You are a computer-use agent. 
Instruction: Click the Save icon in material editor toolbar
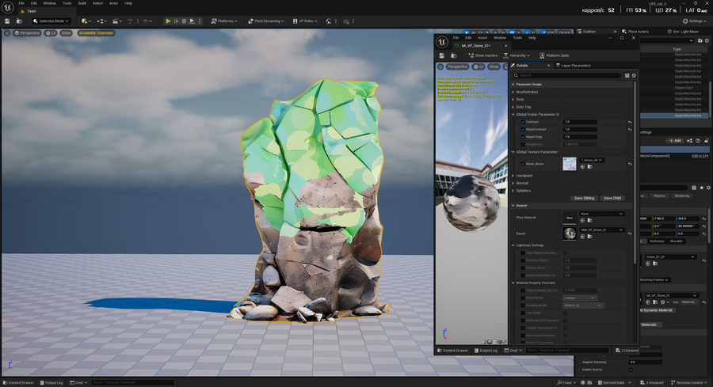pyautogui.click(x=443, y=55)
